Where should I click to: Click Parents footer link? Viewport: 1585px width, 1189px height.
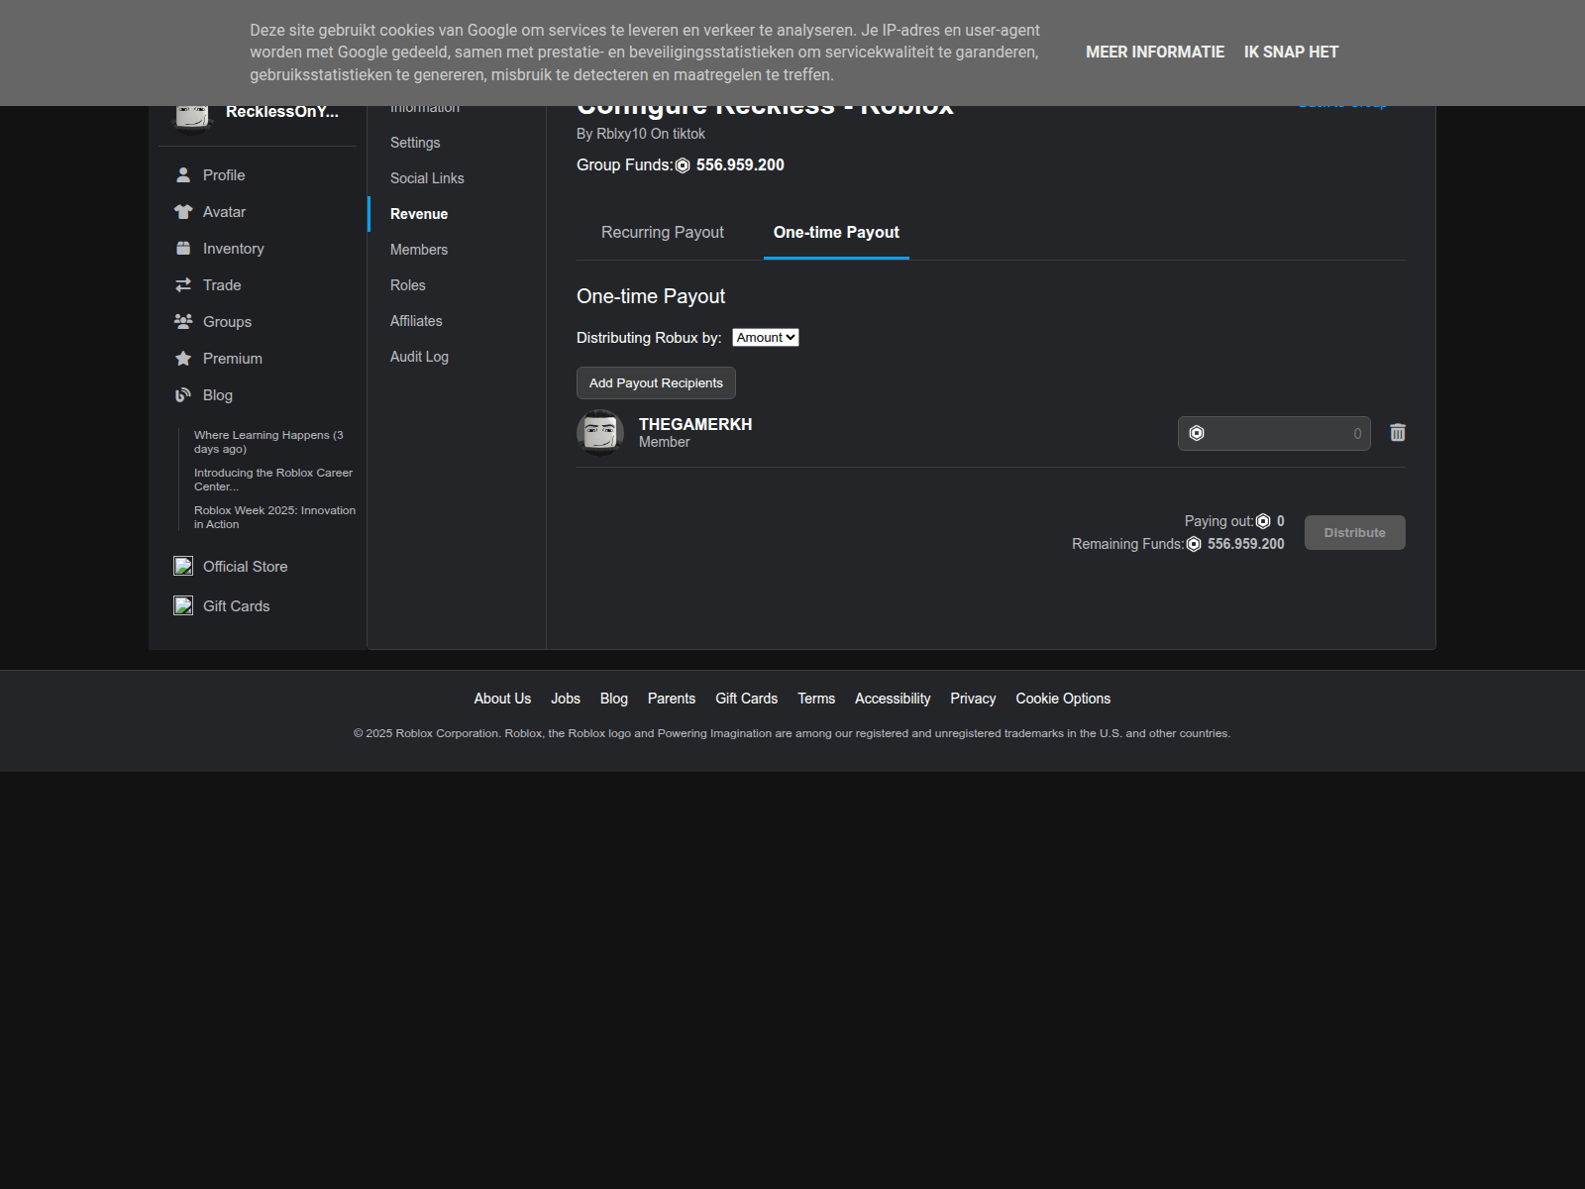point(672,699)
